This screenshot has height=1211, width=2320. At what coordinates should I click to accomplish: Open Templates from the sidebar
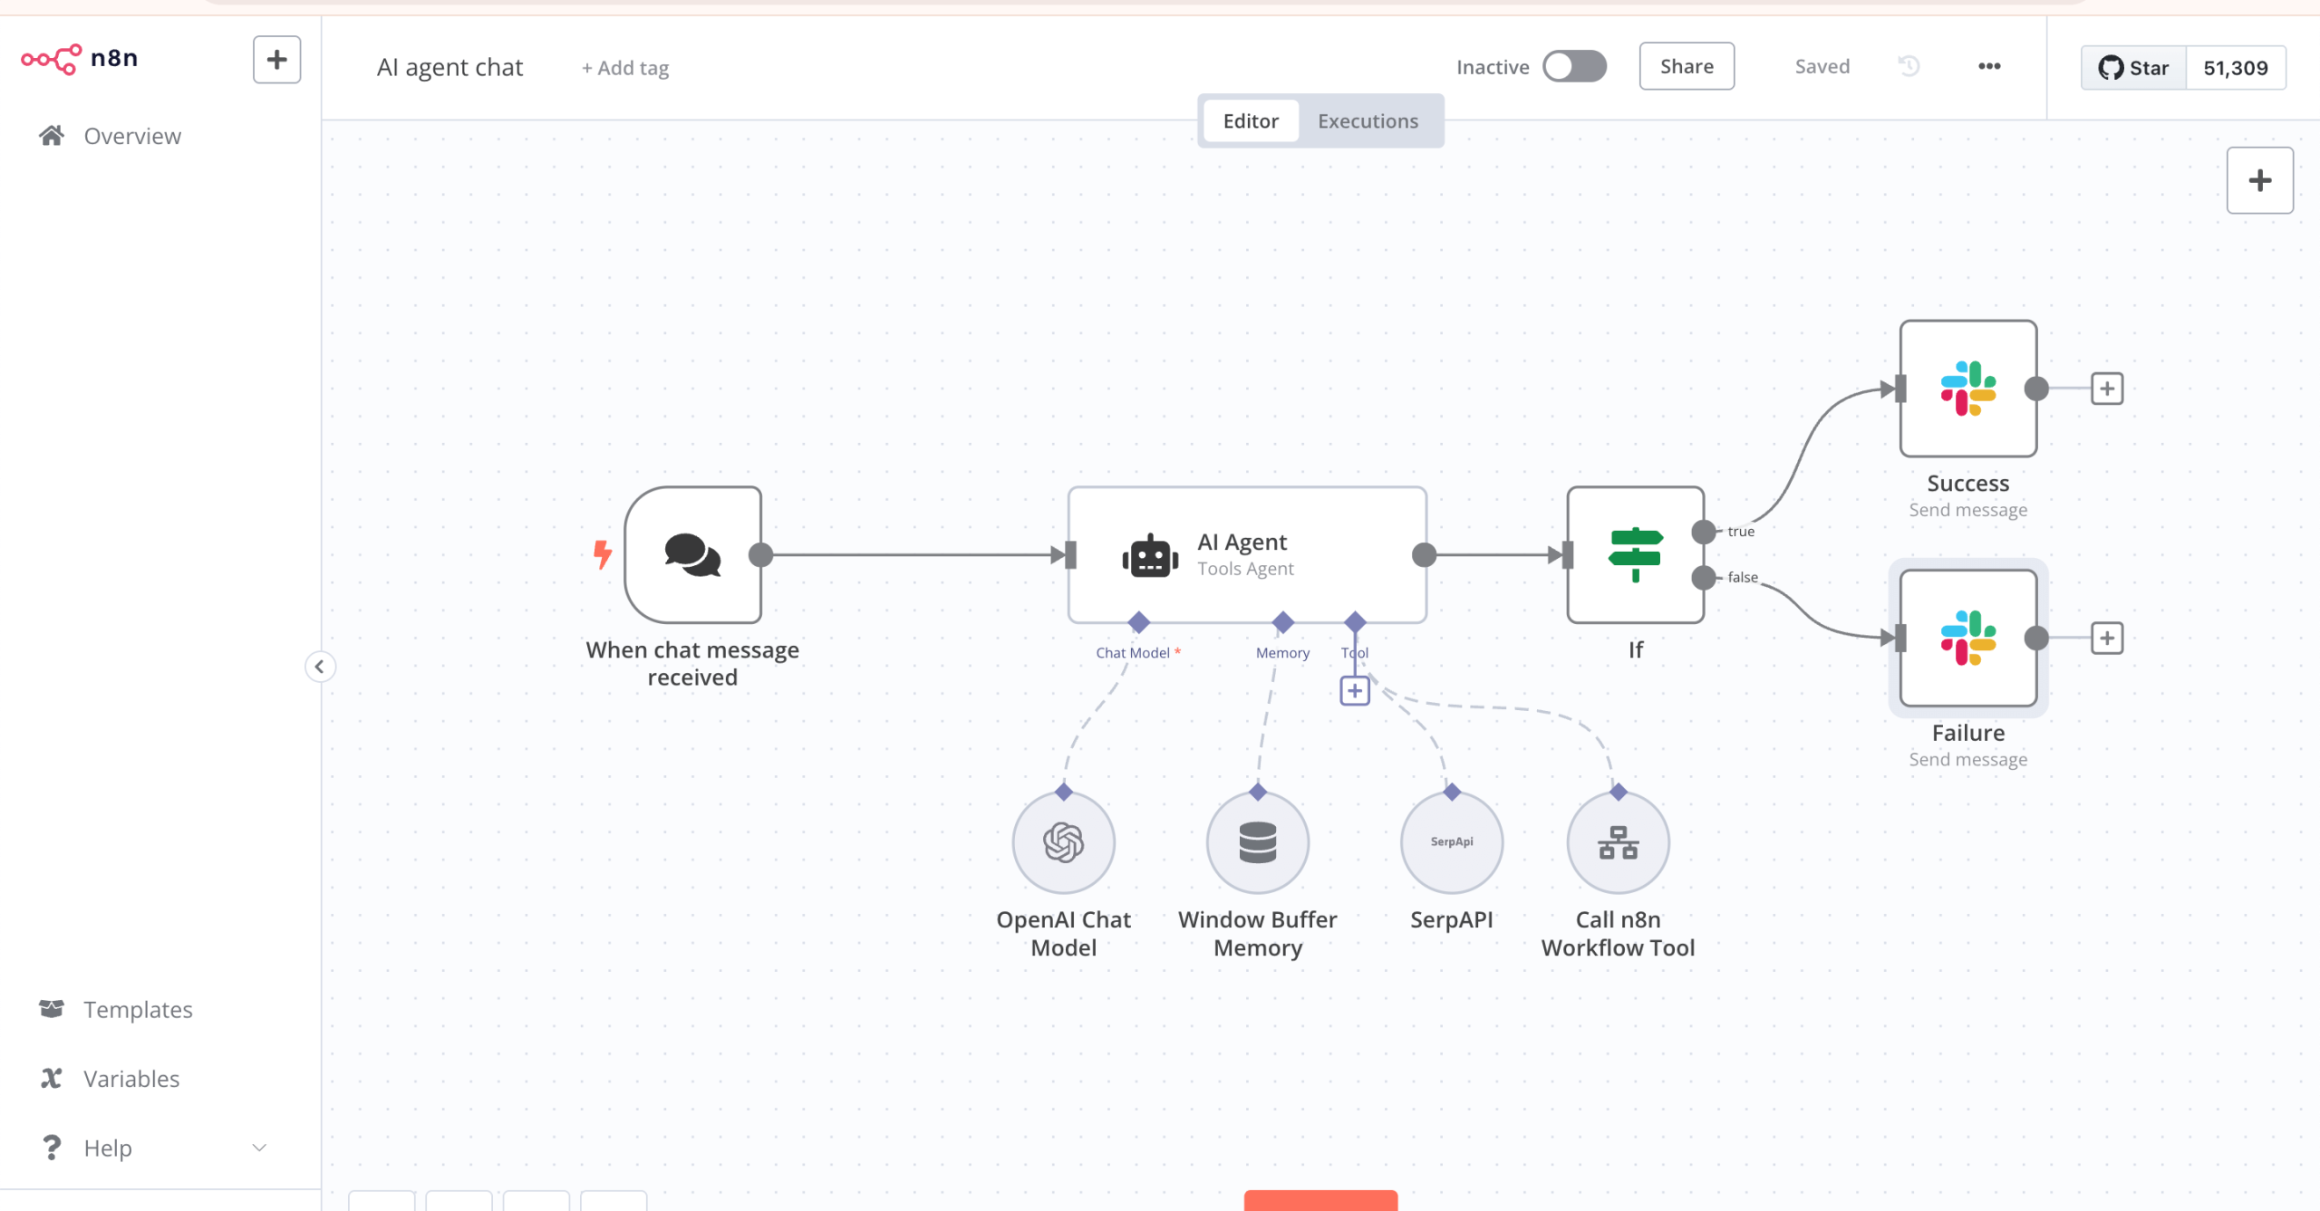click(x=138, y=1009)
